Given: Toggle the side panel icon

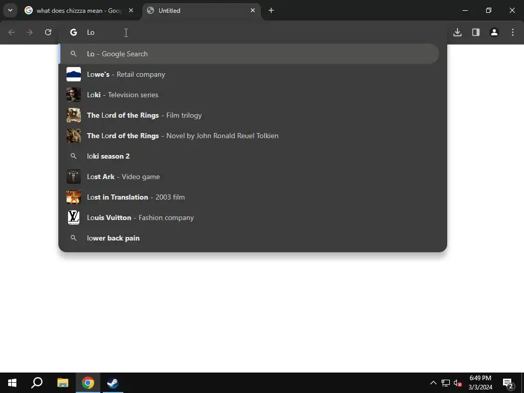Looking at the screenshot, I should tap(476, 32).
